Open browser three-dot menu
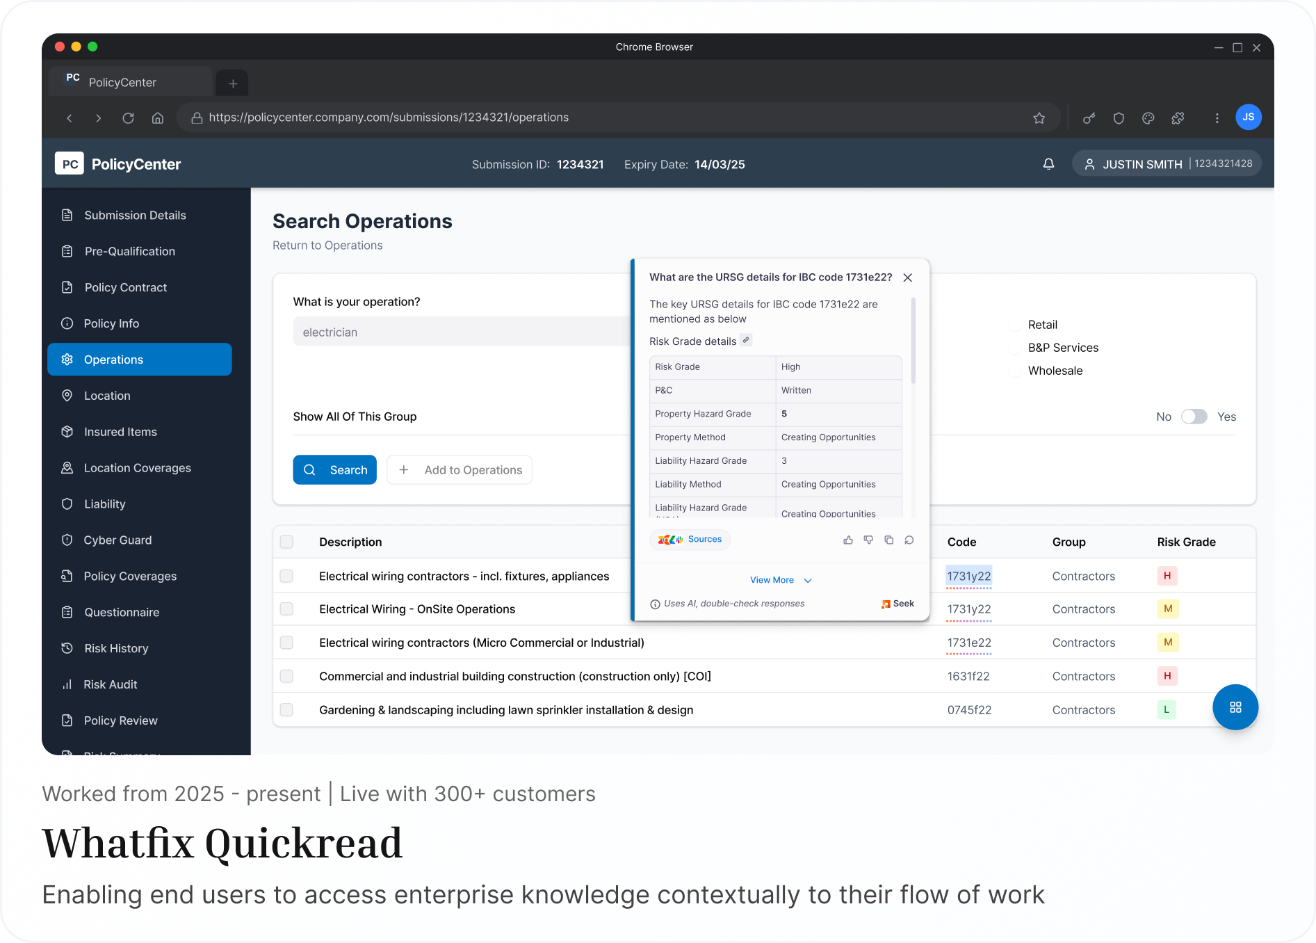This screenshot has width=1316, height=943. point(1217,118)
